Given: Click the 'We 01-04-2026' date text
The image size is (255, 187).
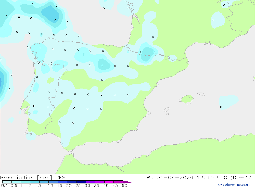Looking at the screenshot, I should click(x=170, y=177).
